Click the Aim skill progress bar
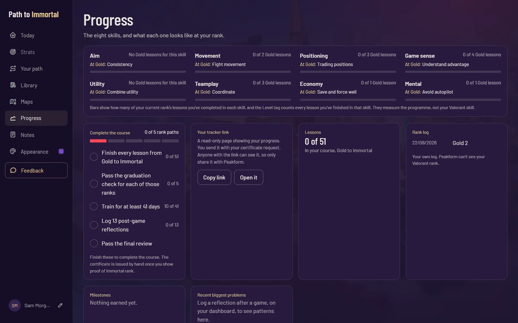 click(138, 72)
